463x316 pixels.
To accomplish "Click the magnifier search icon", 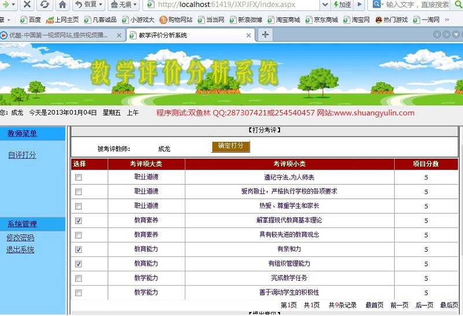I will click(x=458, y=5).
